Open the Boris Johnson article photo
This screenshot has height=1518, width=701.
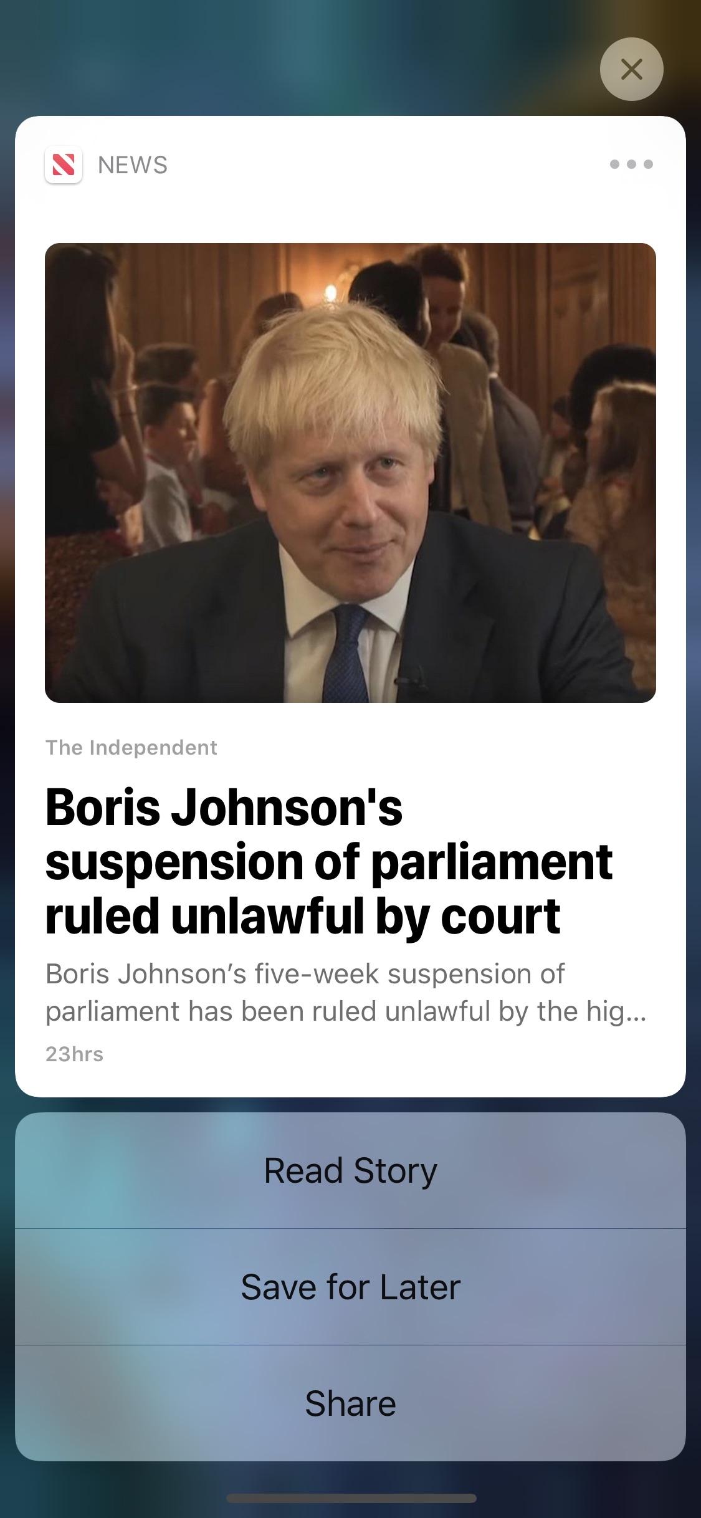click(x=350, y=473)
